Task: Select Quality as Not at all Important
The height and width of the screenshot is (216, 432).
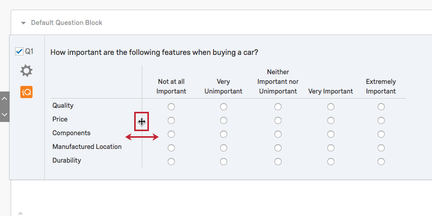Action: [x=171, y=107]
